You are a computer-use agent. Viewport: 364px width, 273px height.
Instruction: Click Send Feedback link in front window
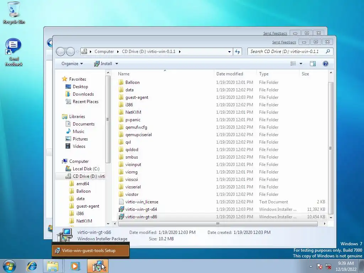pos(284,42)
